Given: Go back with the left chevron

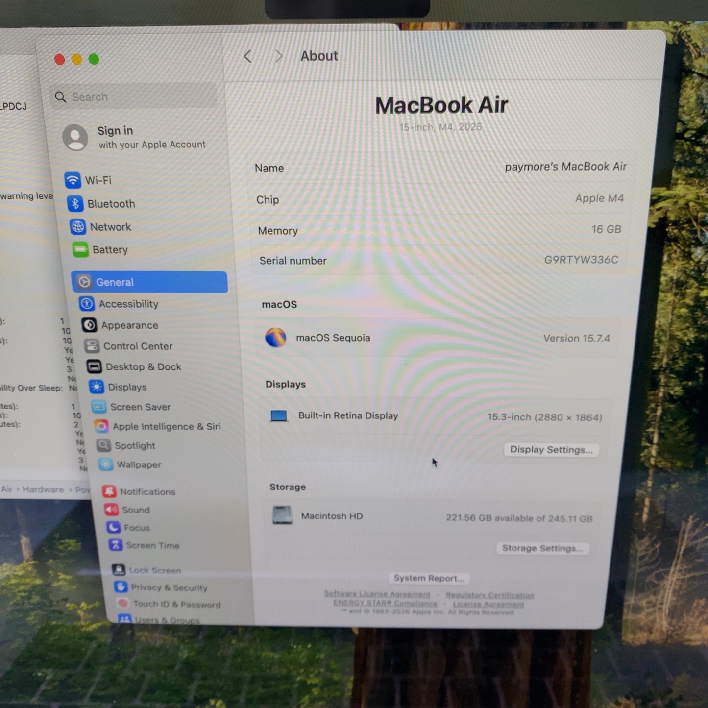Looking at the screenshot, I should pos(247,57).
